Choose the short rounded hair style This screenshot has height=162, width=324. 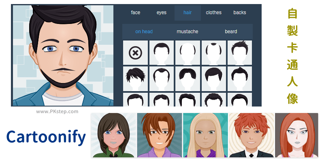[x=161, y=53]
